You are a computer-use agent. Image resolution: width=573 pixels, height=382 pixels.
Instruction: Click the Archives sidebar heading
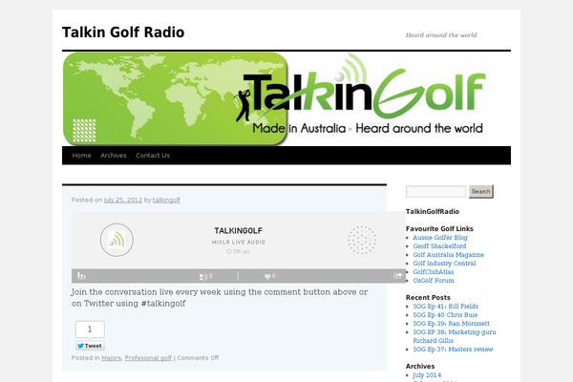pyautogui.click(x=420, y=367)
